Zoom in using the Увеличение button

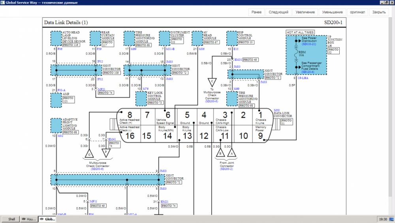pos(305,12)
